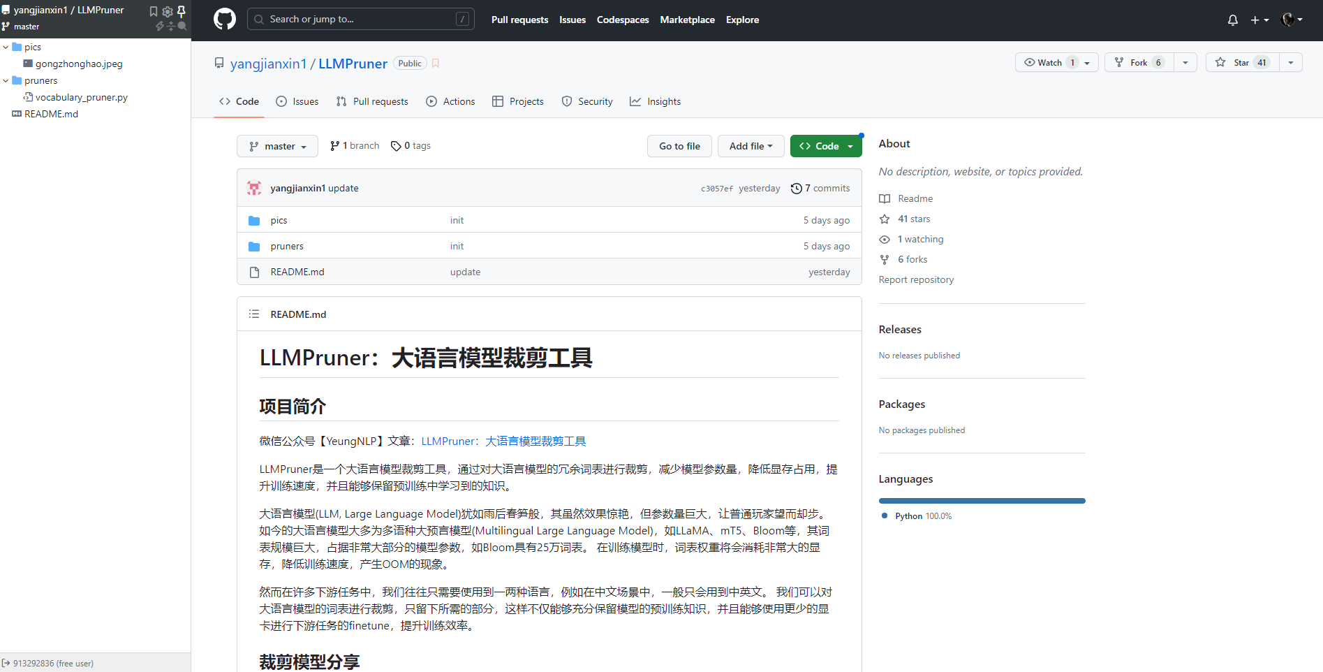The height and width of the screenshot is (672, 1323).
Task: Open the Releases heading link
Action: tap(900, 329)
